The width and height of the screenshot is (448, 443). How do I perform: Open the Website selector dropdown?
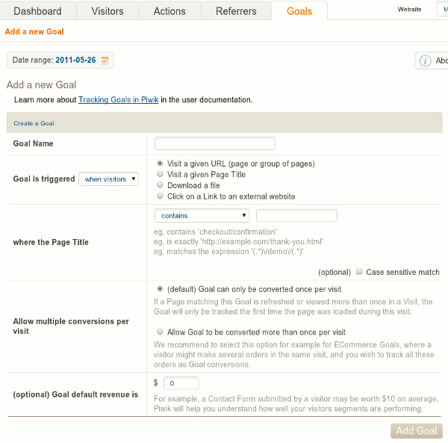click(441, 10)
